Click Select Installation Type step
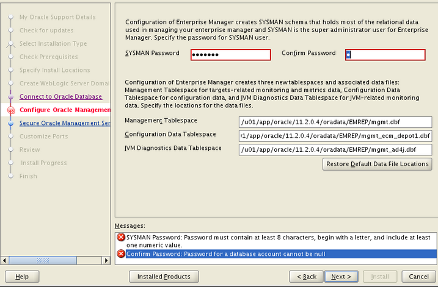Viewport: 438px width, 287px height. [x=53, y=44]
